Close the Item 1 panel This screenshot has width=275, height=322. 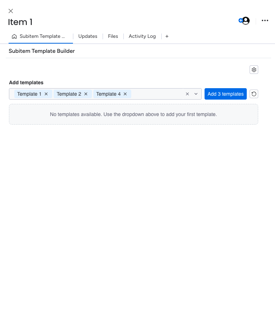[x=11, y=11]
